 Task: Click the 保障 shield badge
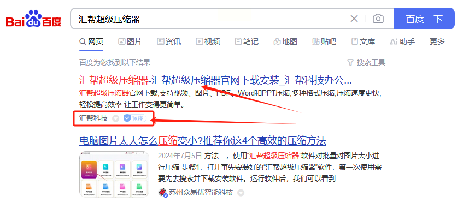[x=135, y=118]
